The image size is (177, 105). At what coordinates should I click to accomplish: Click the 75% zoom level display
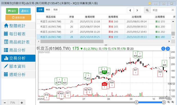(13, 103)
